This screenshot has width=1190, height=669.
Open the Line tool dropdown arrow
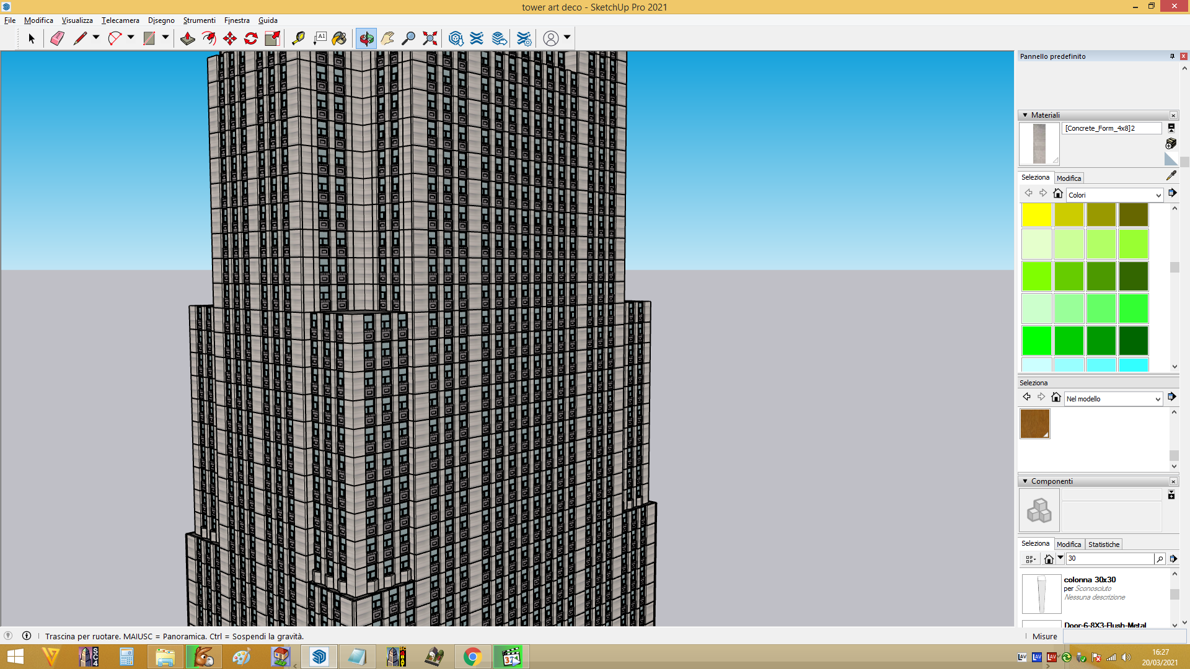pos(96,38)
